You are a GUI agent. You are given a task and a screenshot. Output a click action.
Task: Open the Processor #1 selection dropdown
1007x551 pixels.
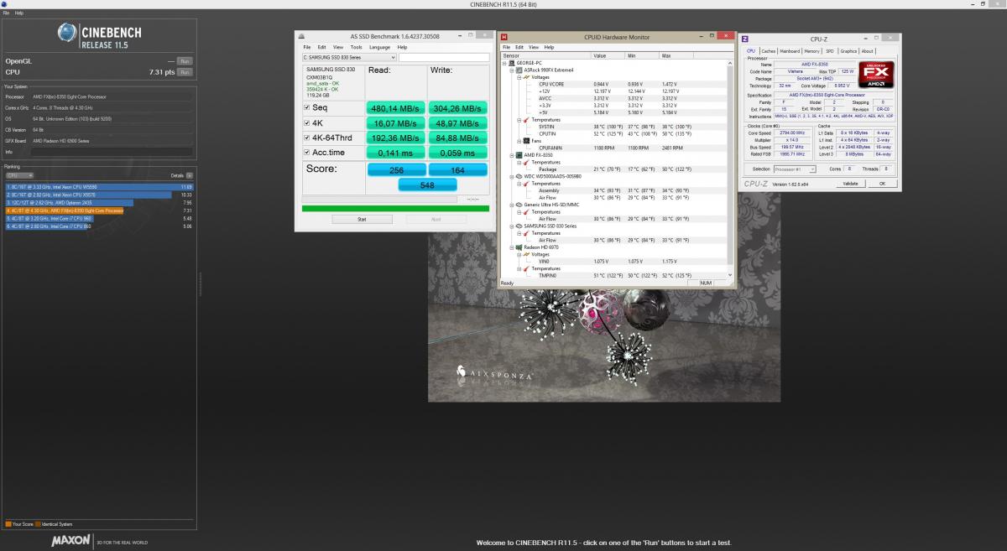pos(796,169)
